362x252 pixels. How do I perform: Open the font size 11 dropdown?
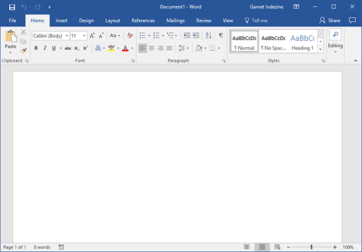click(84, 36)
